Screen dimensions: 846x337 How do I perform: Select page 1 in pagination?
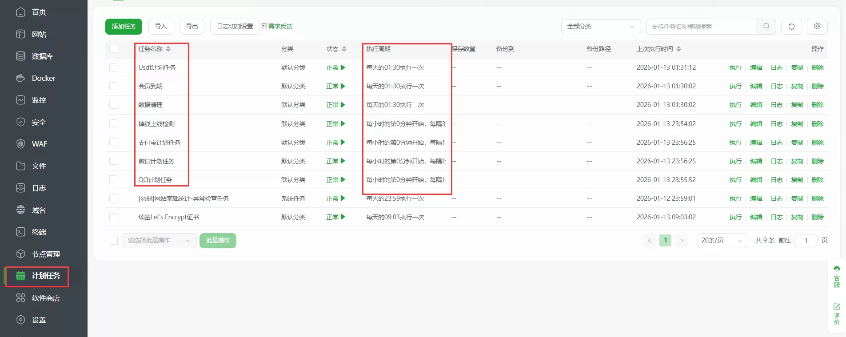click(x=665, y=240)
